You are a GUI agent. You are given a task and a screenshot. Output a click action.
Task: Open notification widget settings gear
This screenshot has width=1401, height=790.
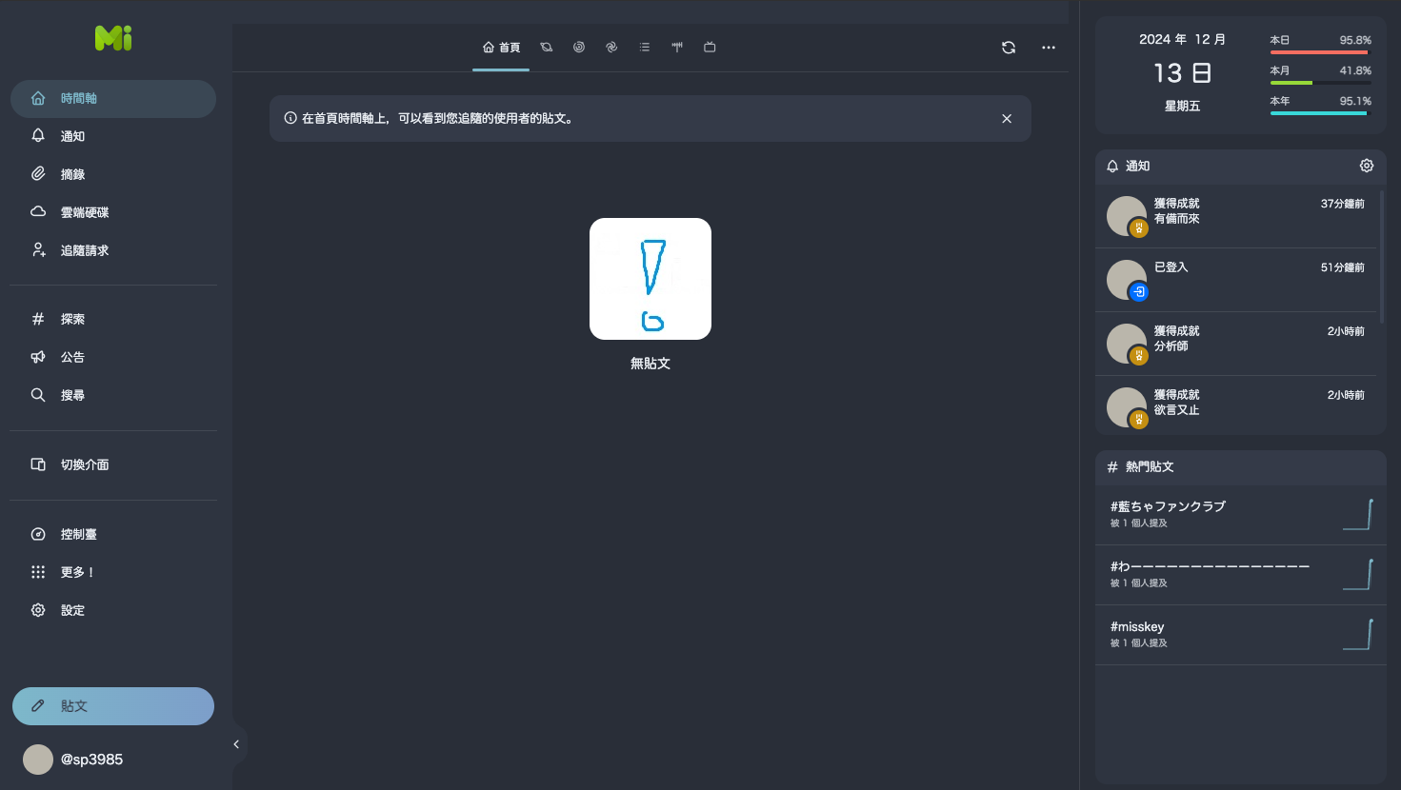point(1367,166)
